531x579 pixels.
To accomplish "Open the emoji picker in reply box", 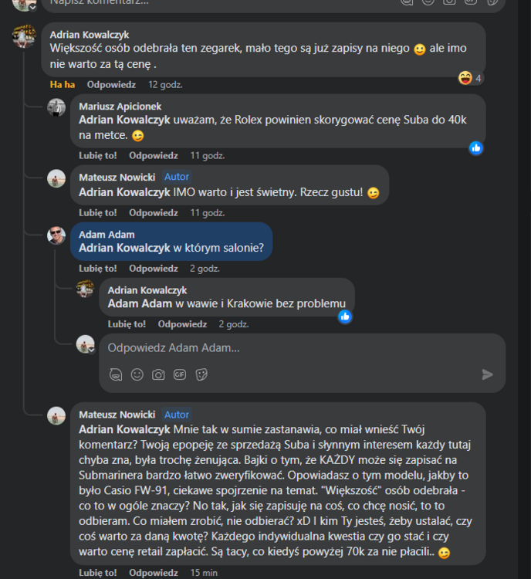I will coord(137,374).
